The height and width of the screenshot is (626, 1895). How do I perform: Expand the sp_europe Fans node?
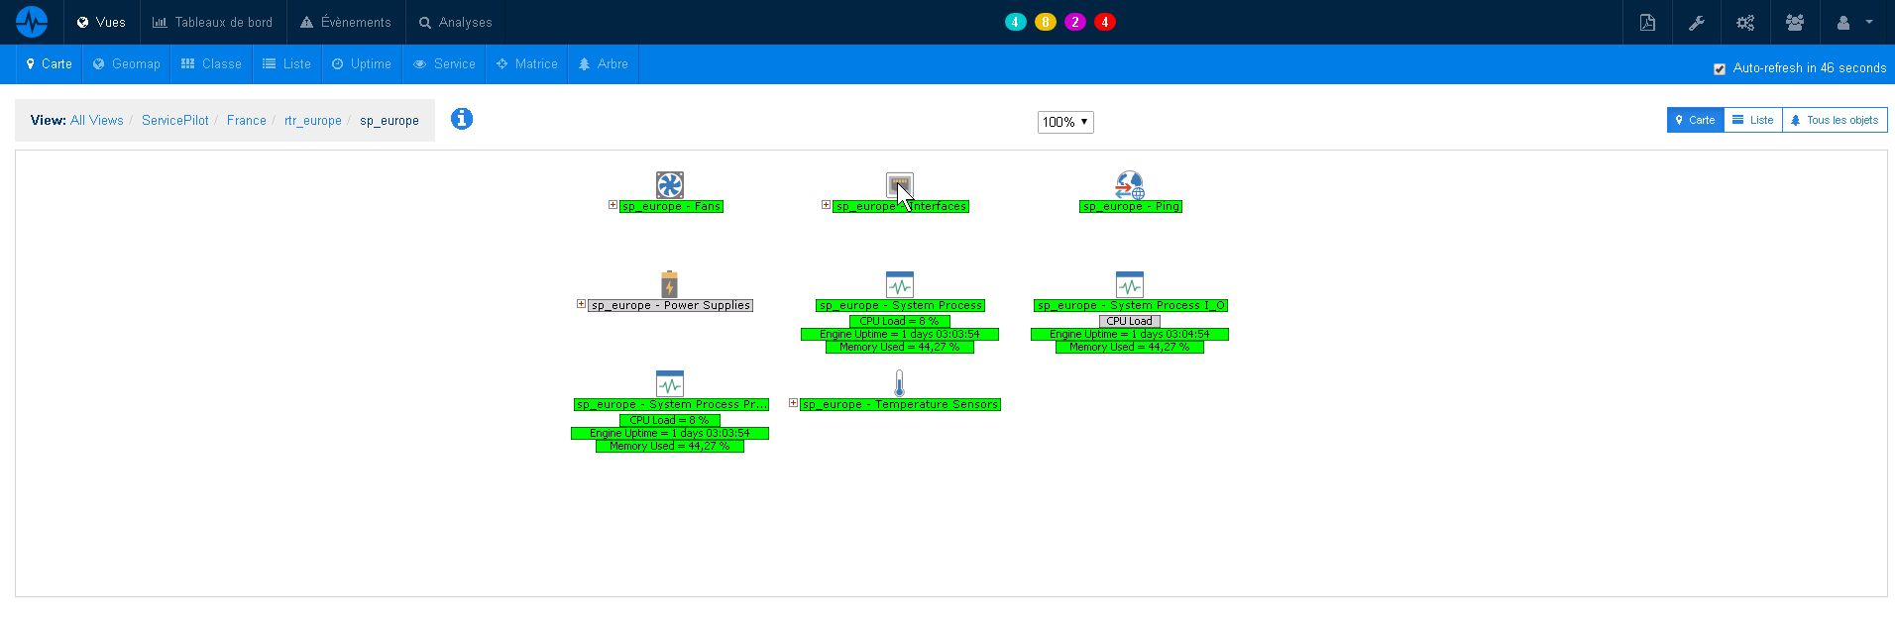point(613,205)
